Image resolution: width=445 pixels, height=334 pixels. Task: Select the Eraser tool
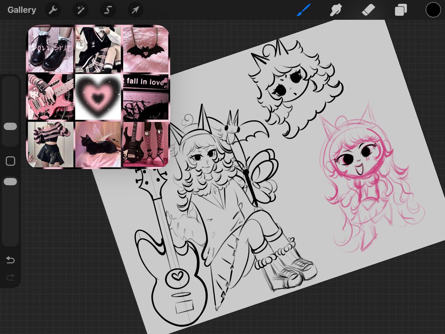368,10
